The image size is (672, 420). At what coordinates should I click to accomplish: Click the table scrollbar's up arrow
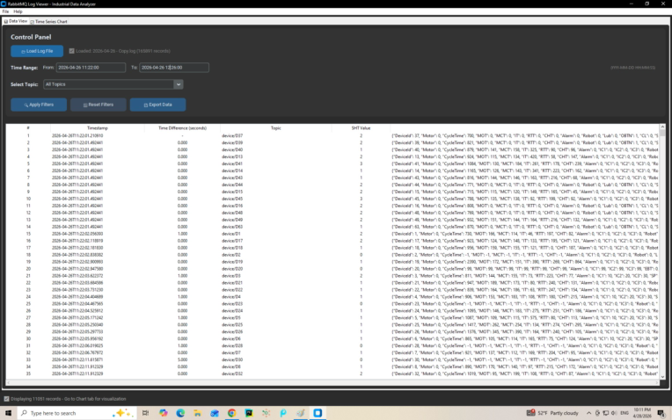coord(662,127)
